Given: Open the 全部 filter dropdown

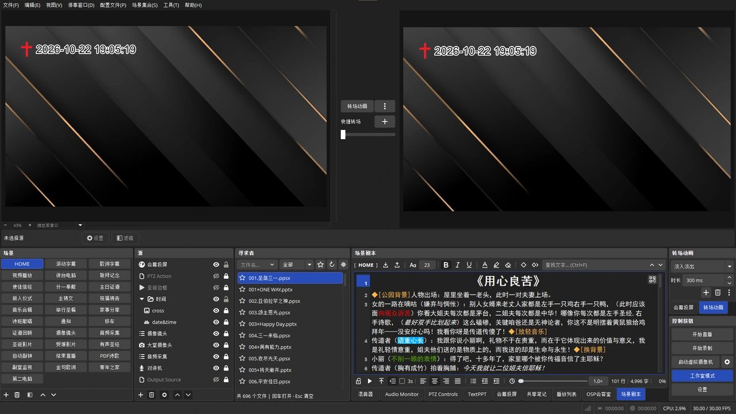Looking at the screenshot, I should [x=297, y=264].
